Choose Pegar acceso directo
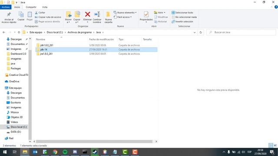Viewport: 278px width, 156px height. point(47,22)
